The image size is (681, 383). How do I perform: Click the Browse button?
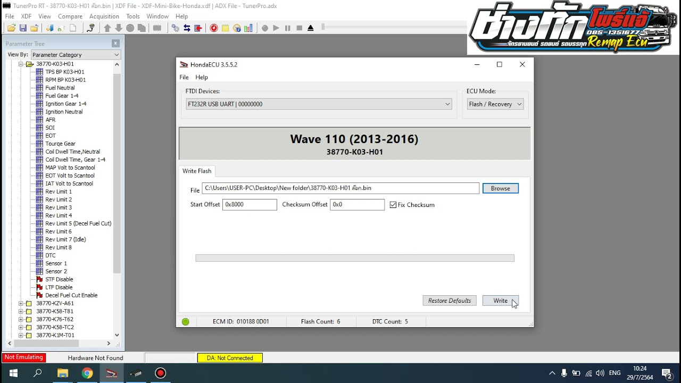pyautogui.click(x=500, y=188)
